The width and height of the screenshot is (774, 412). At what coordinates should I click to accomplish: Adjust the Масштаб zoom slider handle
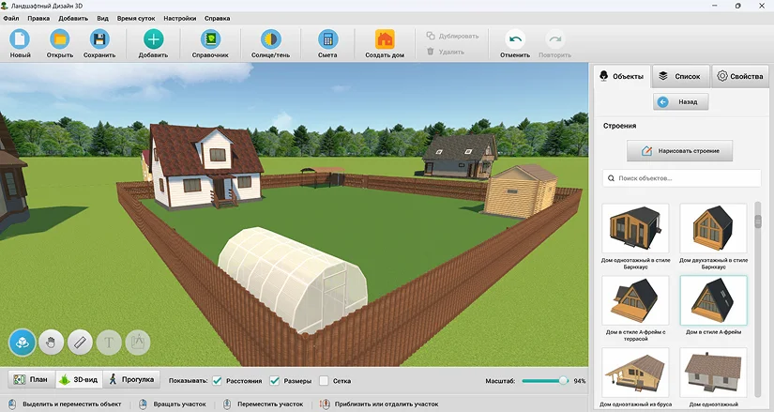[563, 381]
